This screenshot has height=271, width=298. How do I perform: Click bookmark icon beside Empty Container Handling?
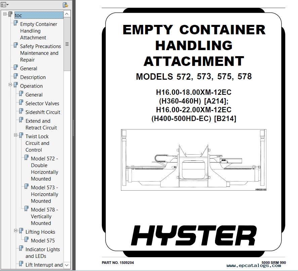tap(16, 23)
